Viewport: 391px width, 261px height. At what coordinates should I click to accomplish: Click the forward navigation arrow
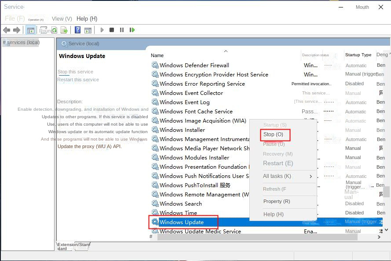(x=17, y=29)
